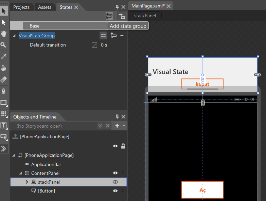Image resolution: width=266 pixels, height=201 pixels.
Task: Select the Direct Selection tool
Action: click(4, 22)
